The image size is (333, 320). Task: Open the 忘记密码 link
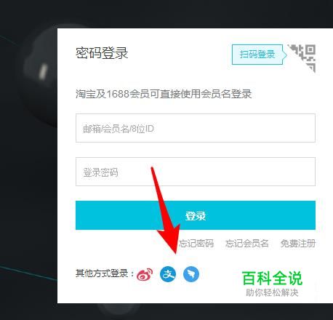click(196, 244)
